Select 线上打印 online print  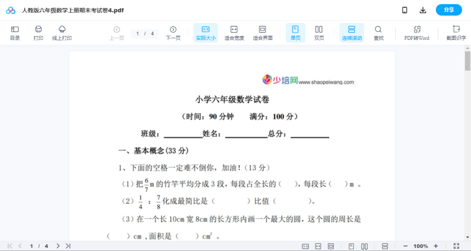(62, 33)
